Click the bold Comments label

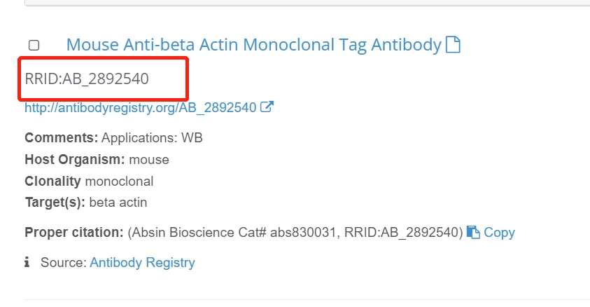coord(61,137)
